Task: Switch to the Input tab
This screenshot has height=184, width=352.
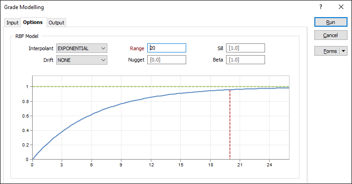Action: tap(12, 23)
